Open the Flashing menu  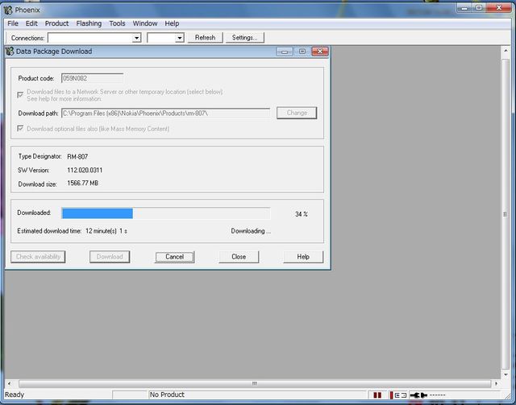click(89, 23)
